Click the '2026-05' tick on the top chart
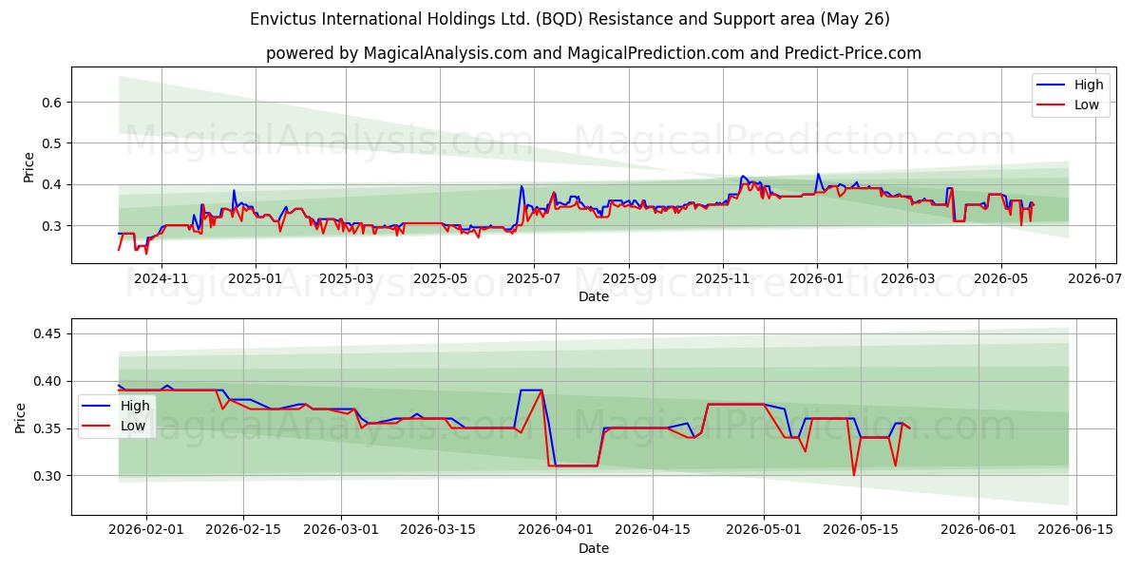 tap(1001, 279)
